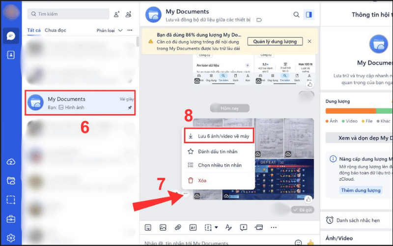Open the My Documents conversation in list
Image resolution: width=393 pixels, height=246 pixels.
pos(80,103)
